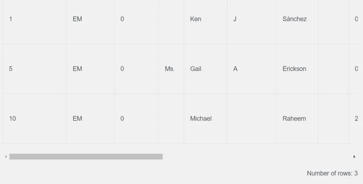This screenshot has width=363, height=184.
Task: Click the Erickson last name cell
Action: 297,69
